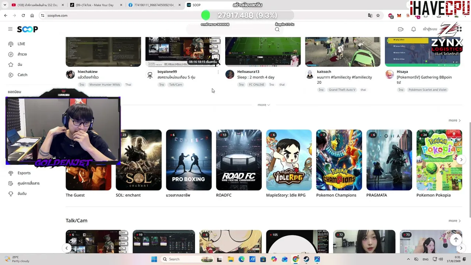
Task: Bookmark this page with the star
Action: [378, 15]
